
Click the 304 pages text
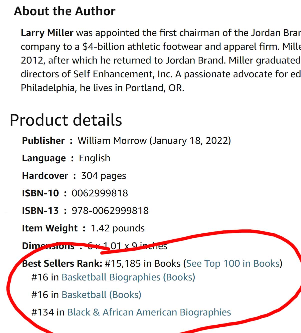[104, 176]
